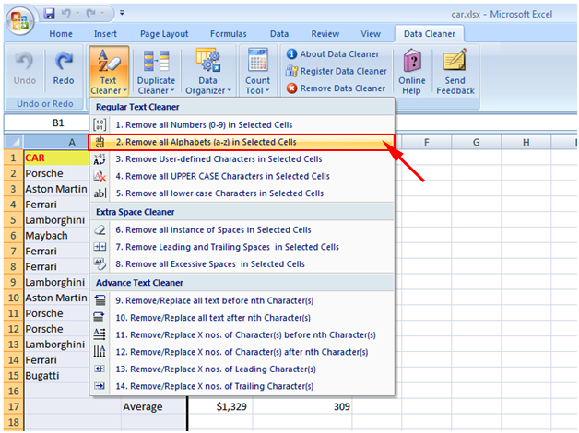
Task: Click cell A15 containing Bugatti
Action: click(56, 376)
